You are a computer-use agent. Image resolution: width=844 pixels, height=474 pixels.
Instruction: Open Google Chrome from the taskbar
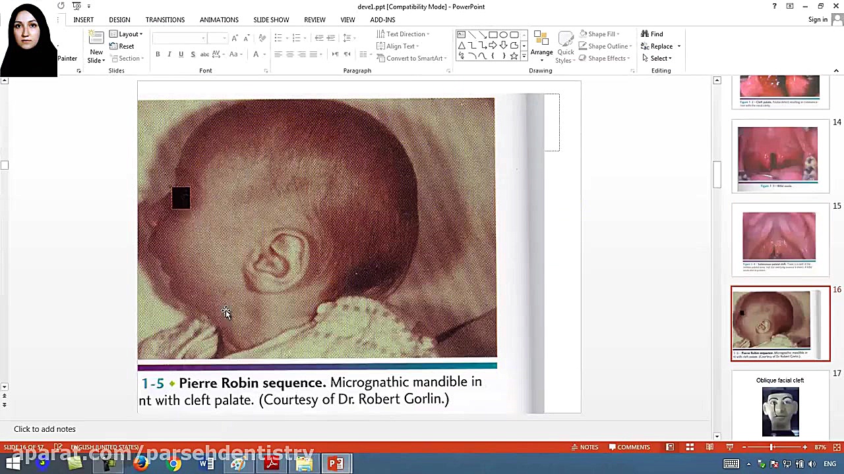tap(173, 464)
